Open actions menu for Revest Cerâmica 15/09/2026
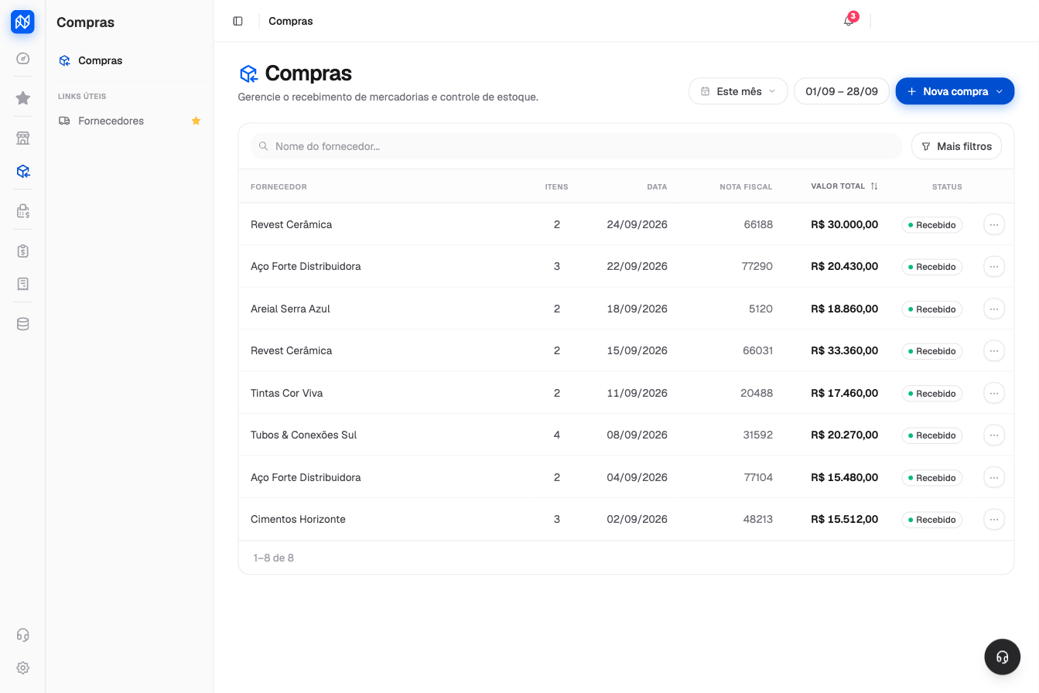 click(994, 350)
